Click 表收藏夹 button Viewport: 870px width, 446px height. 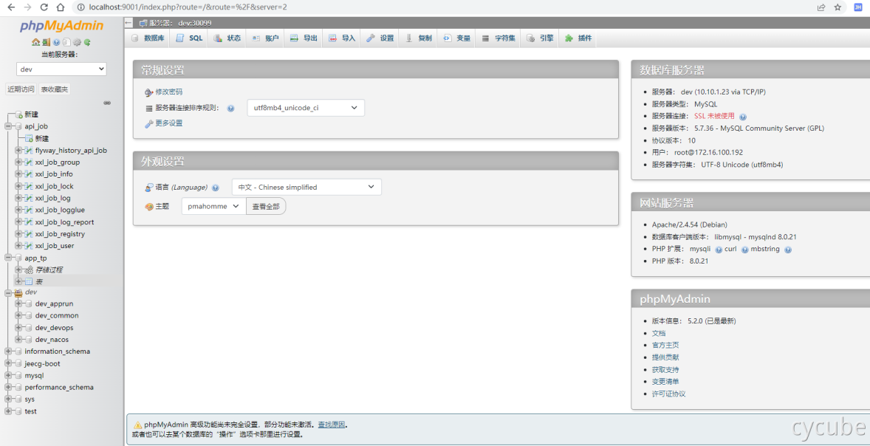coord(55,89)
